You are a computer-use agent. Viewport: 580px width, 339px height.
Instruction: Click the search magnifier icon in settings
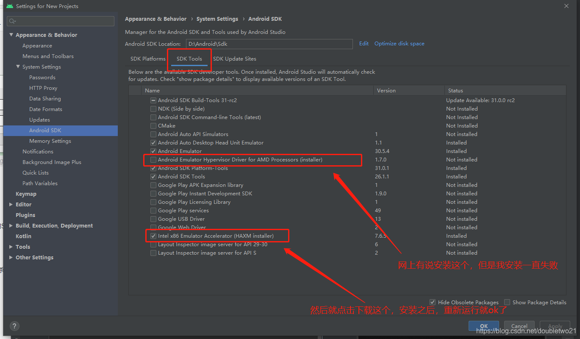12,21
